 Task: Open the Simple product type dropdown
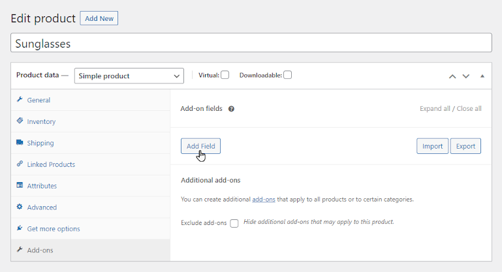pyautogui.click(x=129, y=76)
